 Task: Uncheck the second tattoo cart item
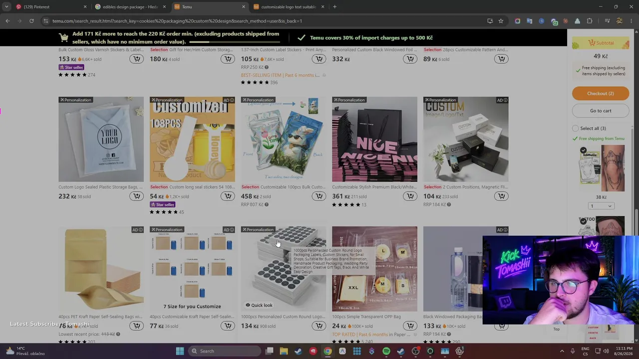(x=583, y=221)
